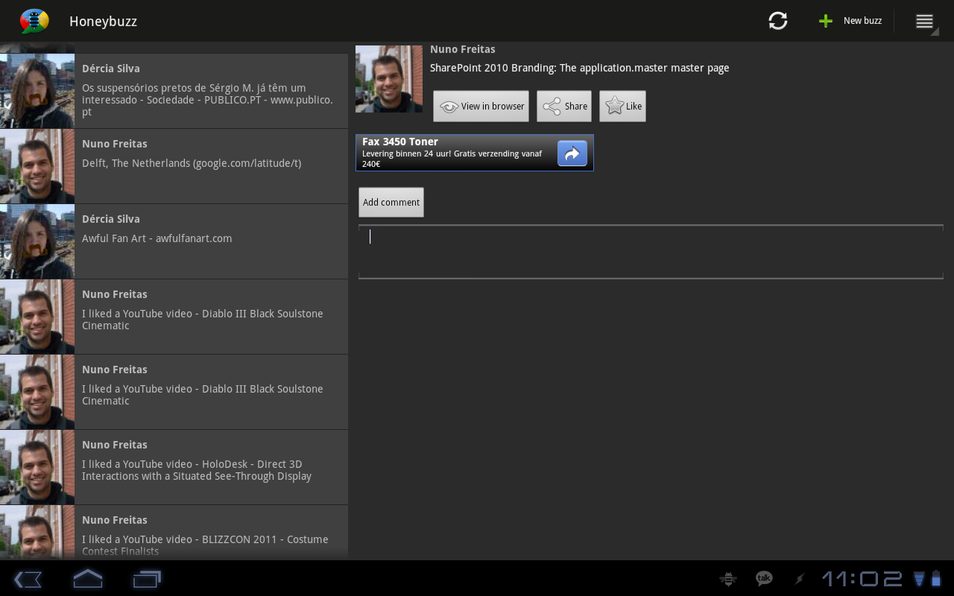
Task: Refresh the buzz feed
Action: 778,21
